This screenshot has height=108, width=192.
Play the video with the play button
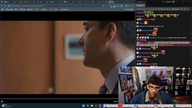click(2, 101)
